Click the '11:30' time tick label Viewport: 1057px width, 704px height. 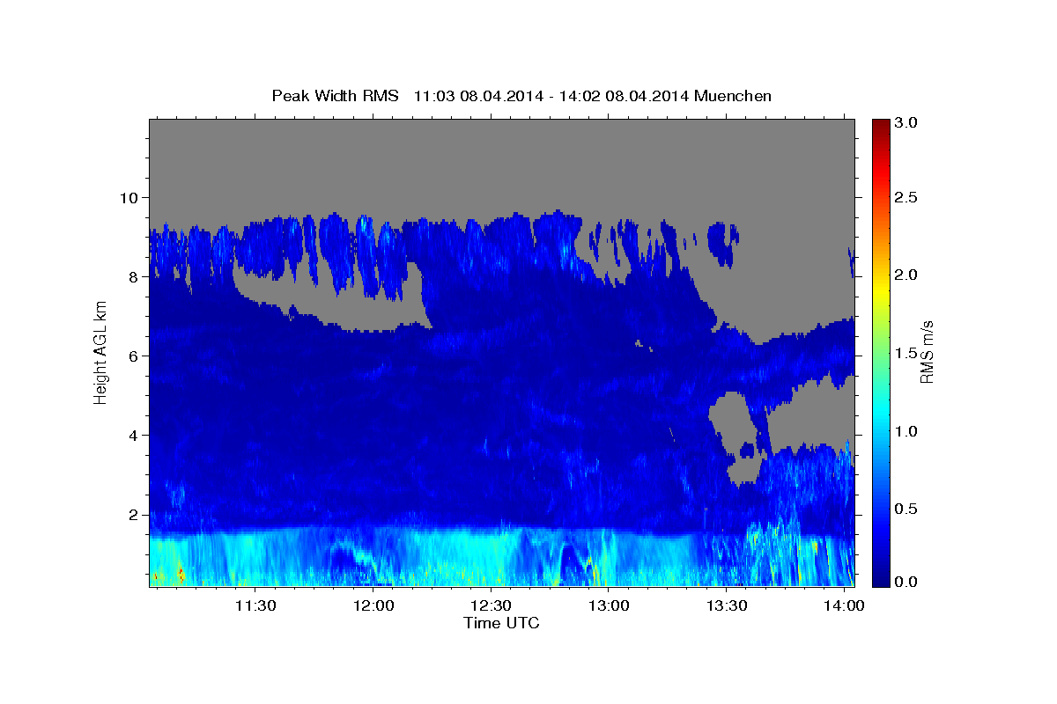pyautogui.click(x=255, y=607)
